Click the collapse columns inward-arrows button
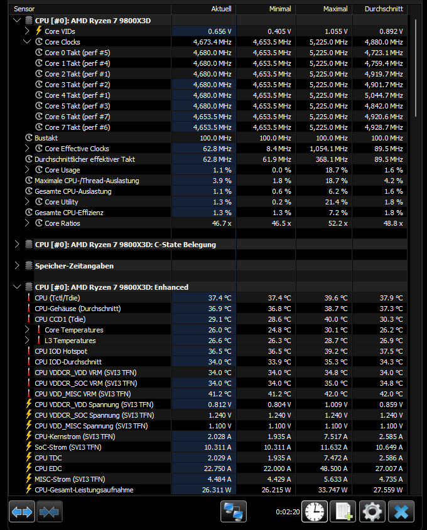Viewport: 427px width, 530px height. pos(50,512)
